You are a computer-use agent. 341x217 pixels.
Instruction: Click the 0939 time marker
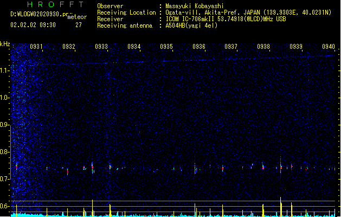point(296,47)
